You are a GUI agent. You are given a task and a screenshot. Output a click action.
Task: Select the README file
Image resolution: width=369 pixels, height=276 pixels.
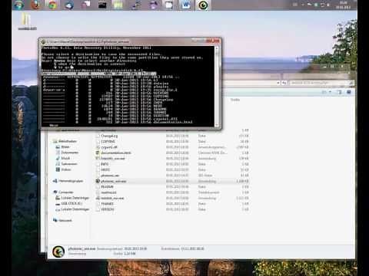tap(107, 186)
